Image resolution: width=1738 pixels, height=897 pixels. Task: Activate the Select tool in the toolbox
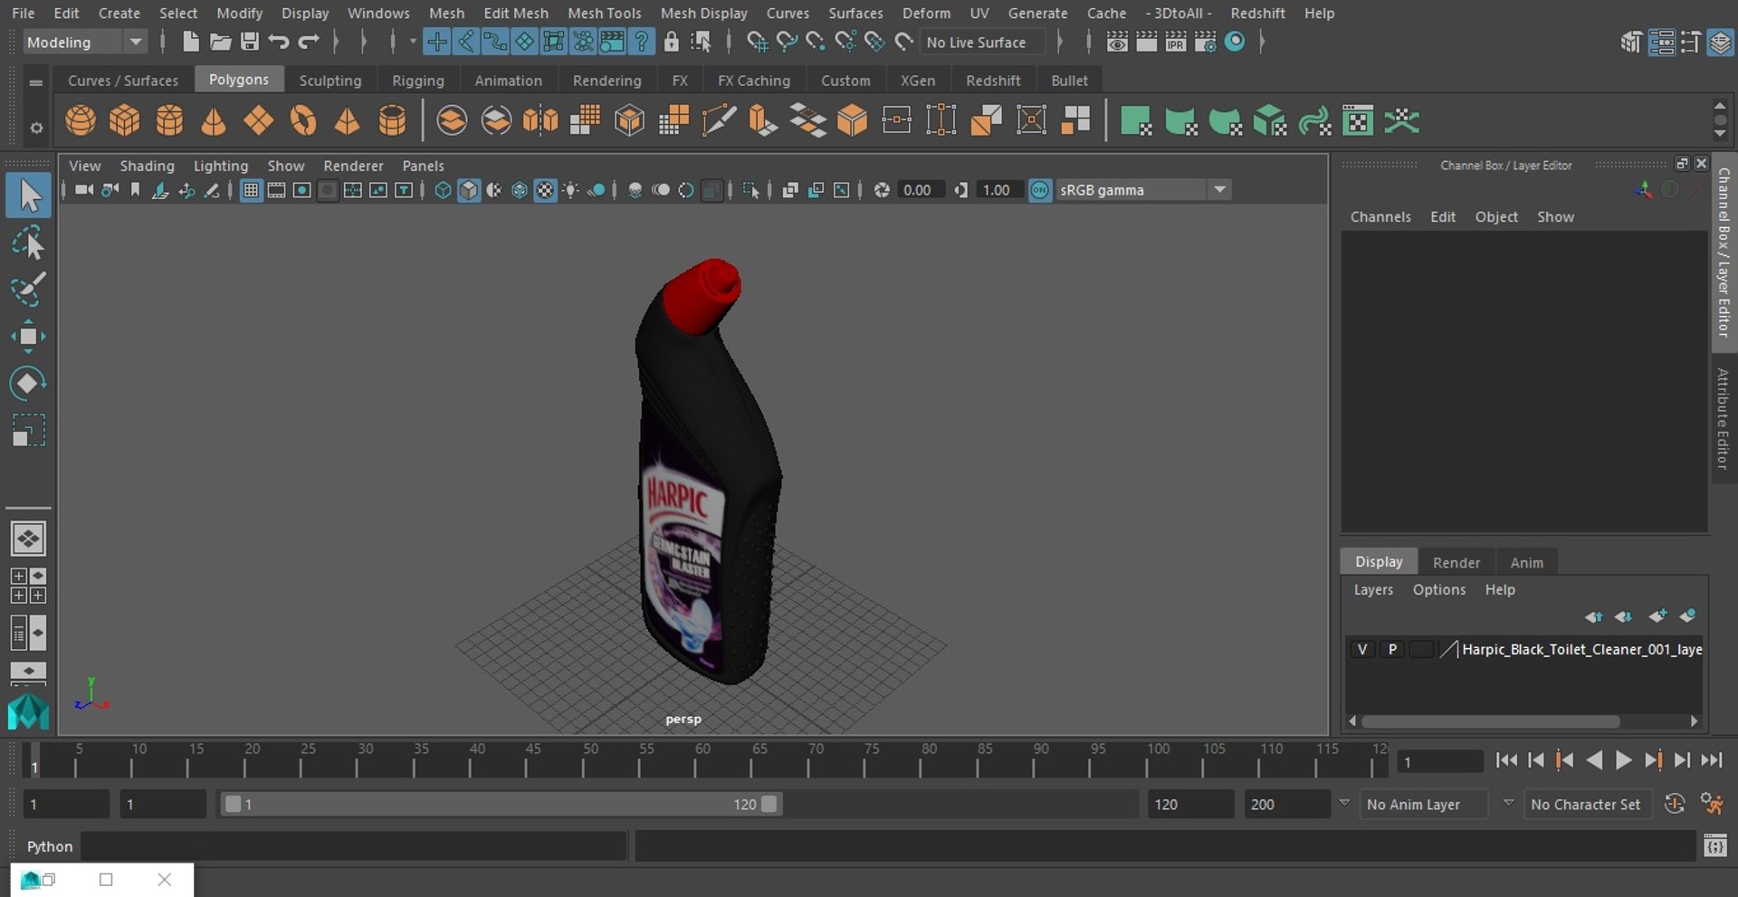point(28,196)
